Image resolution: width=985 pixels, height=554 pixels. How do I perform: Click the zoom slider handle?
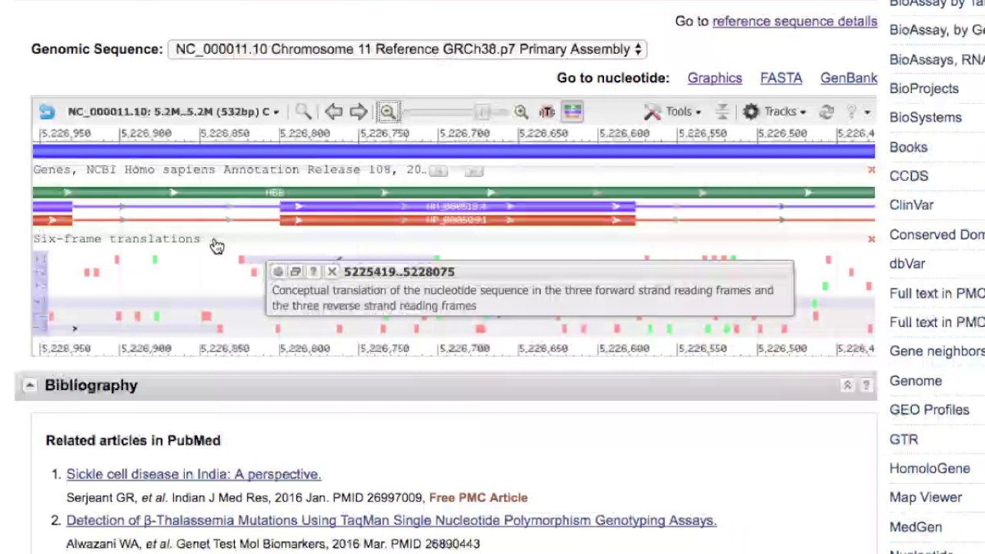pos(482,112)
